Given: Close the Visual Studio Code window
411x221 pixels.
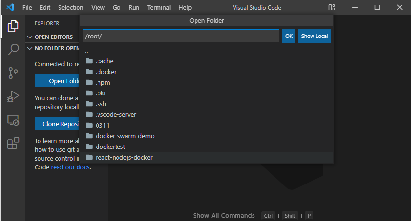Looking at the screenshot, I should tap(399, 7).
